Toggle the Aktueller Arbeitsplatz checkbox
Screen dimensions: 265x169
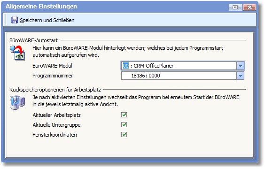pos(124,115)
